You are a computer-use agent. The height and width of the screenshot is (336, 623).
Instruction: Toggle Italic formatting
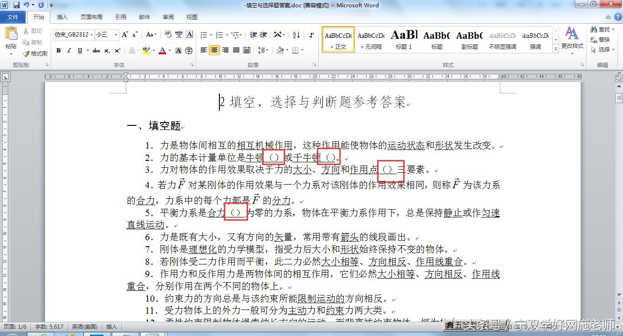pos(69,51)
